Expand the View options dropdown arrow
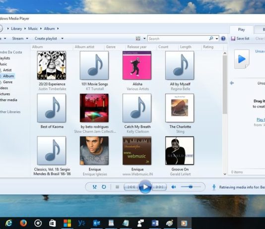This screenshot has height=229, width=265. [144, 39]
